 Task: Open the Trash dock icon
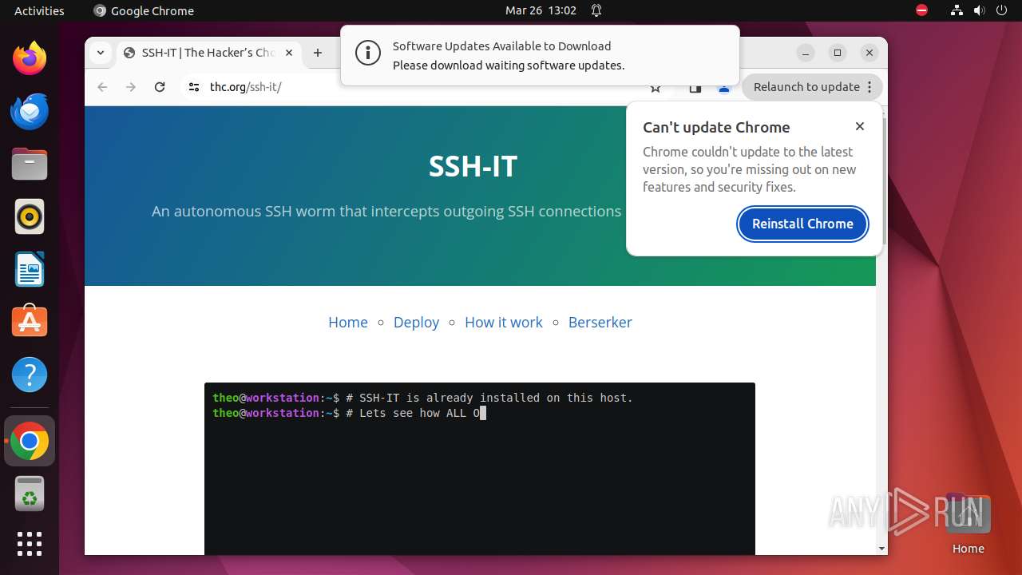(30, 494)
